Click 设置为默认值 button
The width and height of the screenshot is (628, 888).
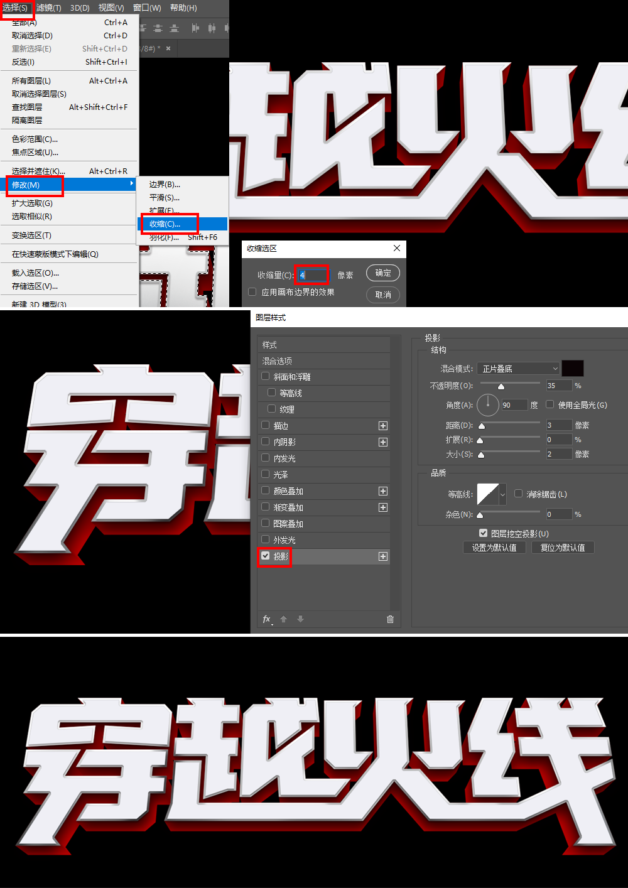[x=494, y=548]
